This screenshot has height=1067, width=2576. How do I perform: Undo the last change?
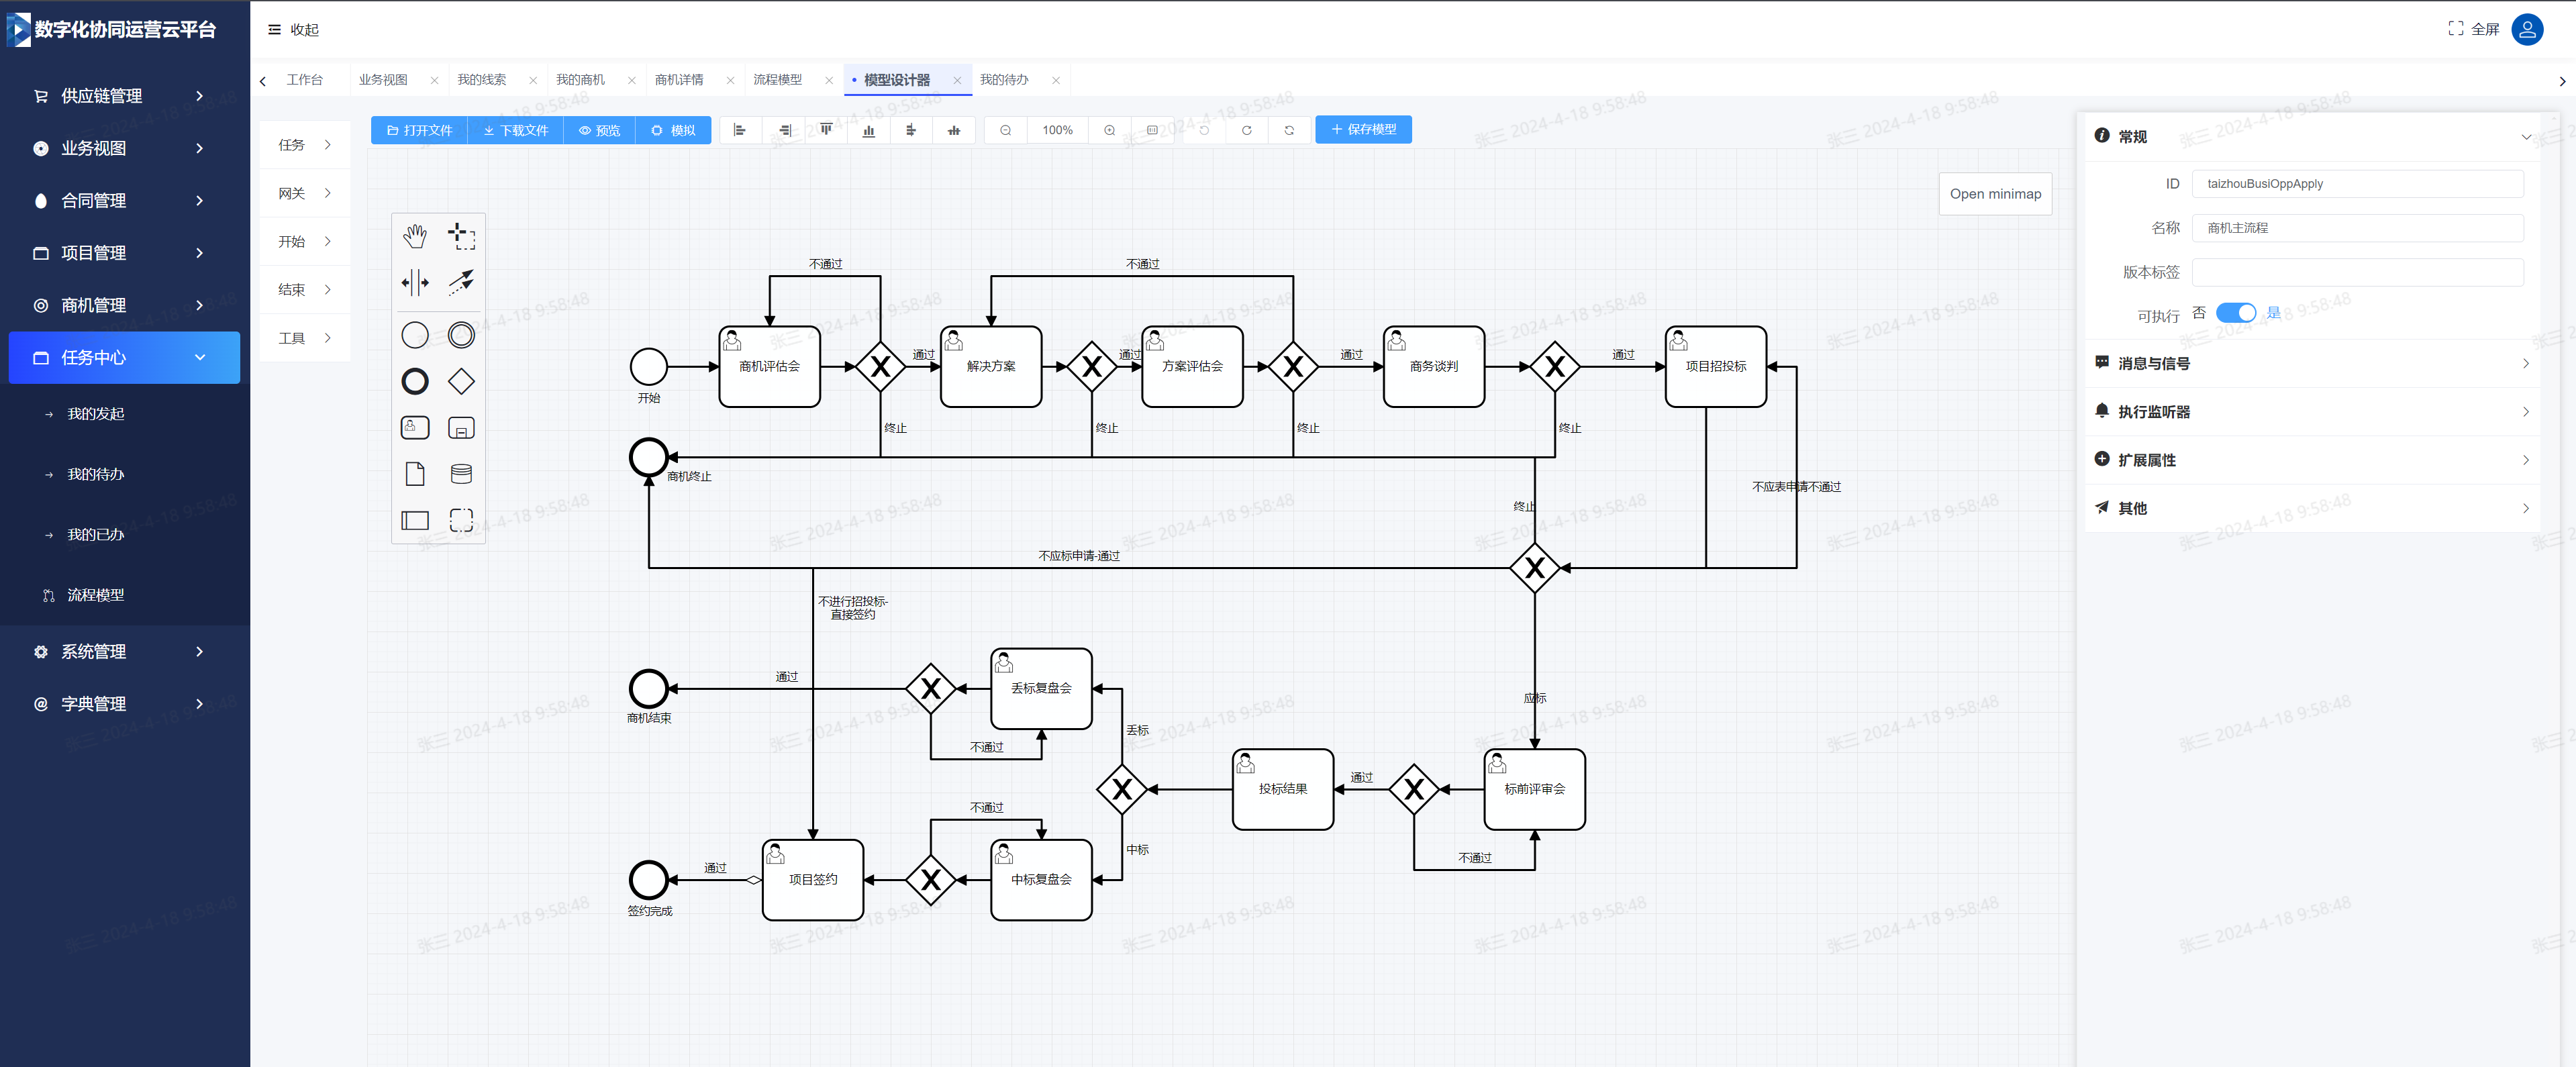tap(1204, 130)
